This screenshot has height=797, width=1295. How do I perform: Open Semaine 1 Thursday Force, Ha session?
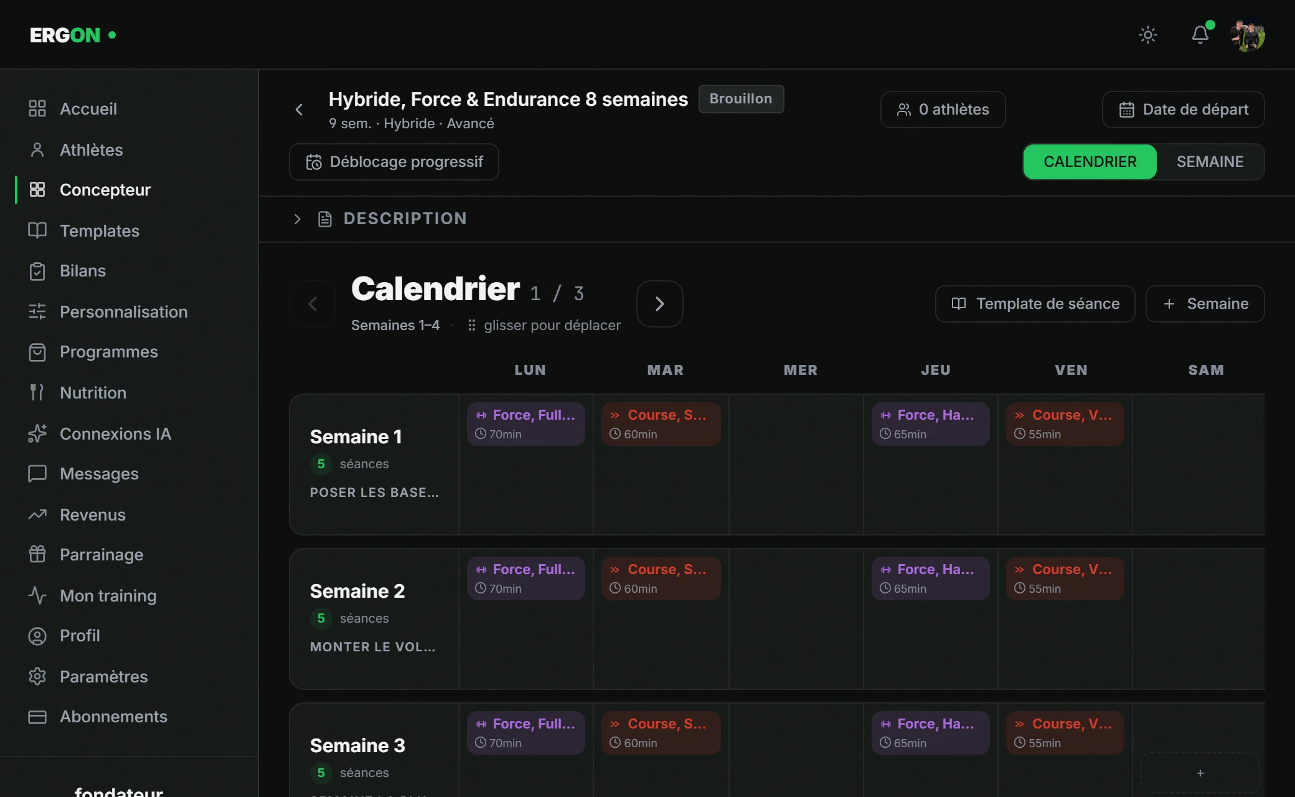[931, 424]
